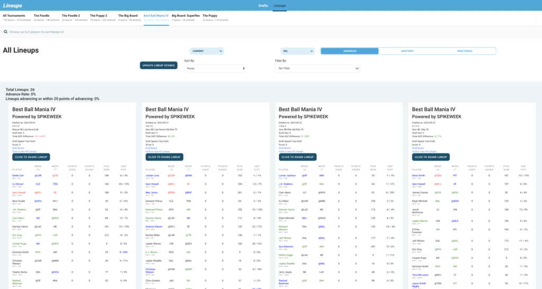Click the Update Lineup Scores button

[x=159, y=65]
